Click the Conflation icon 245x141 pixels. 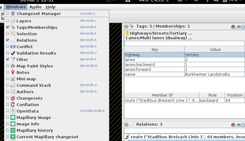[13, 105]
